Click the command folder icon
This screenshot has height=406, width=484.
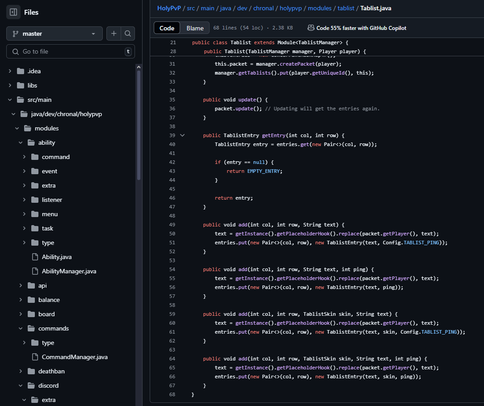[35, 157]
